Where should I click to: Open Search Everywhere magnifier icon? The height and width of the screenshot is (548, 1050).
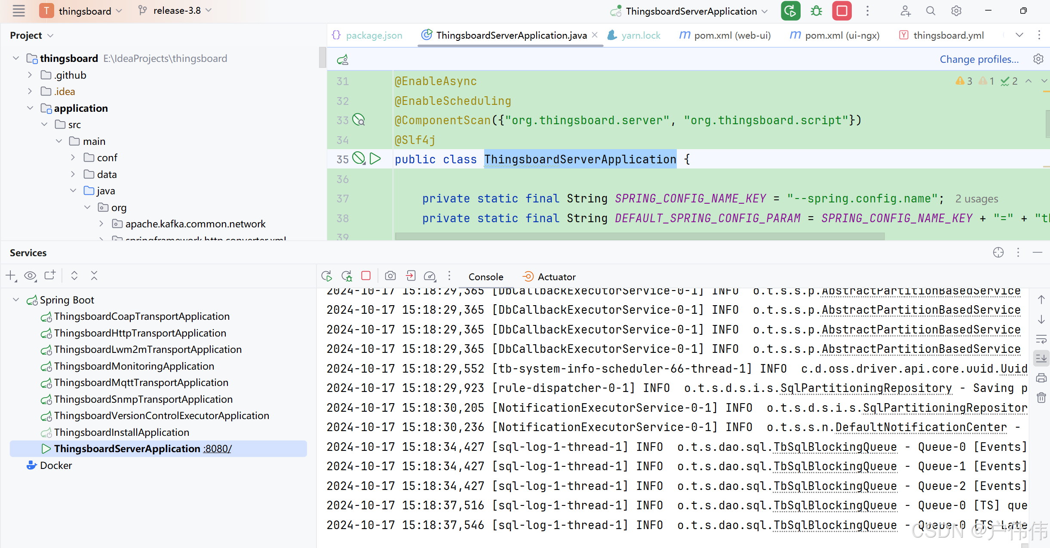[x=930, y=11]
